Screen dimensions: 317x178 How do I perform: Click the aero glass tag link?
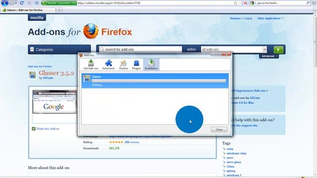click(234, 162)
